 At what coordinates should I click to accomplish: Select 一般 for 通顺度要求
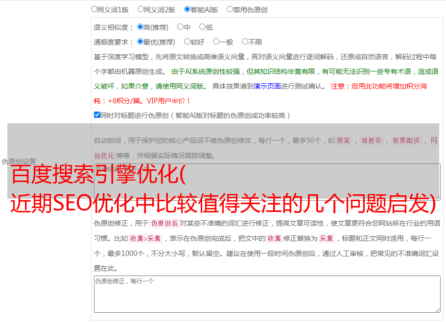pos(216,42)
